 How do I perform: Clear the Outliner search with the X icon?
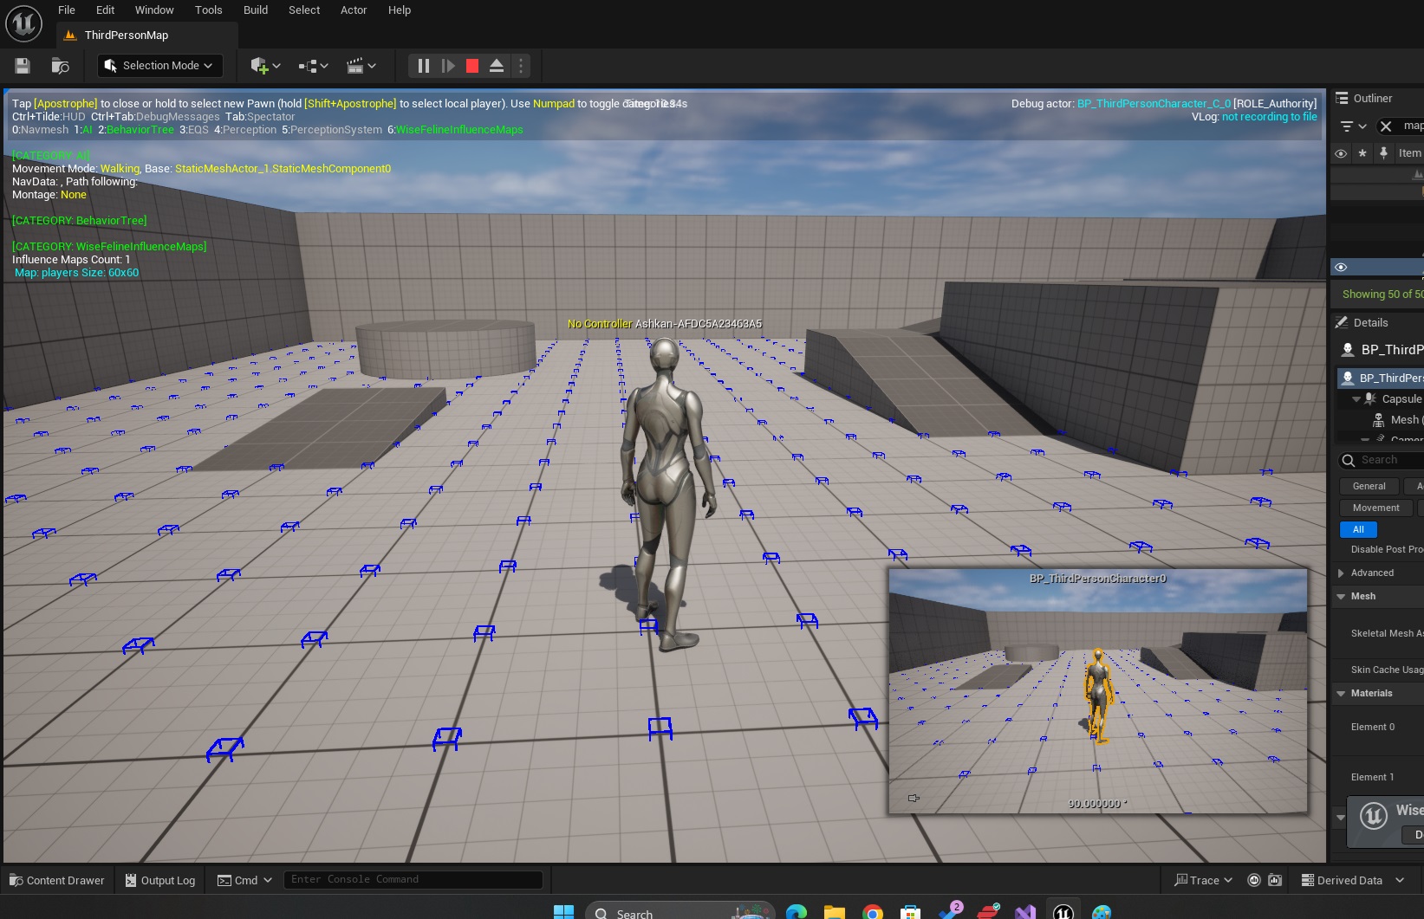coord(1386,126)
